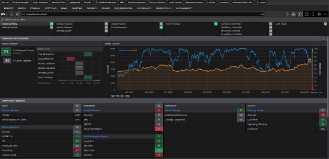Click HIDE MODEL SCORES

[x=15, y=20]
